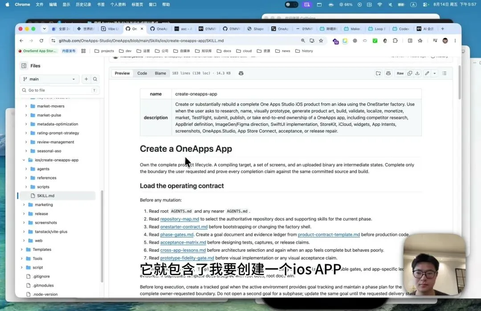Switch to the Blame tab

160,73
